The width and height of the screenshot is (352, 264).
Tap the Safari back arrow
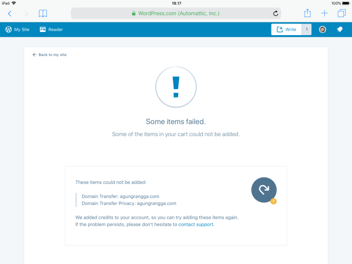[x=10, y=13]
